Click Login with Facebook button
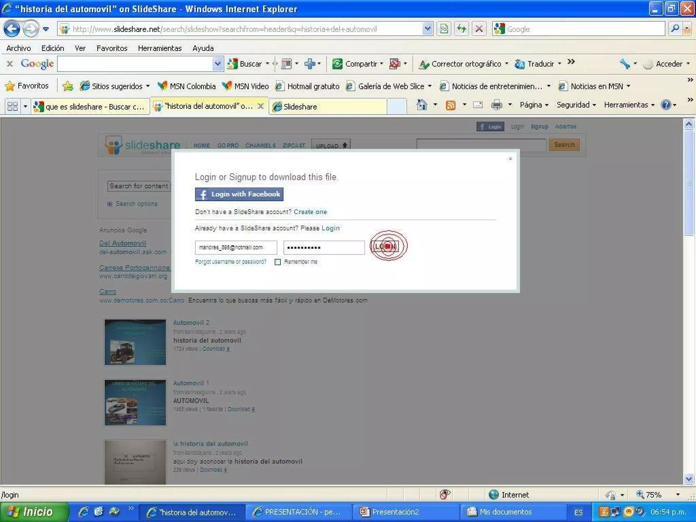This screenshot has height=522, width=696. pyautogui.click(x=239, y=194)
